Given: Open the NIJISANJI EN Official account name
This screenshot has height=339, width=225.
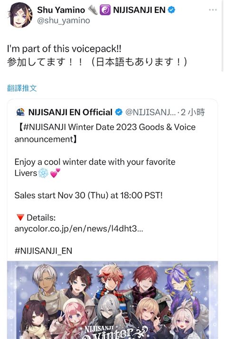Looking at the screenshot, I should pyautogui.click(x=70, y=112).
